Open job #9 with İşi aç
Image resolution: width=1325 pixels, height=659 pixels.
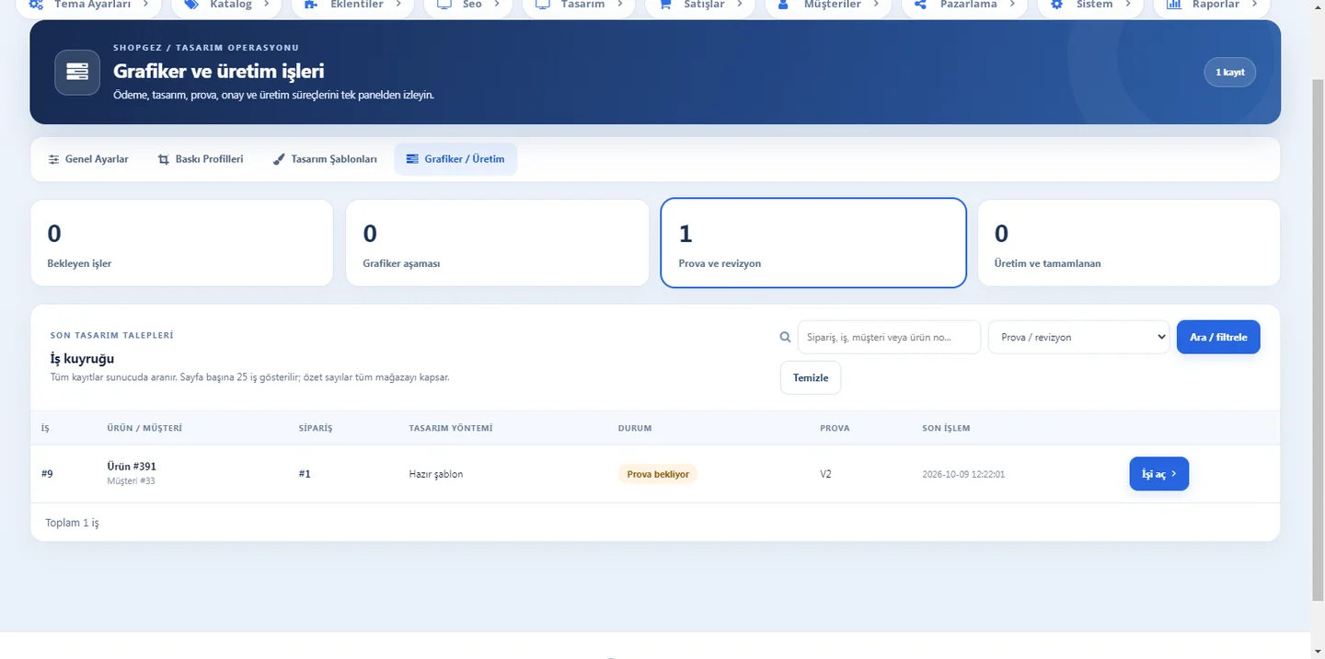[1159, 474]
